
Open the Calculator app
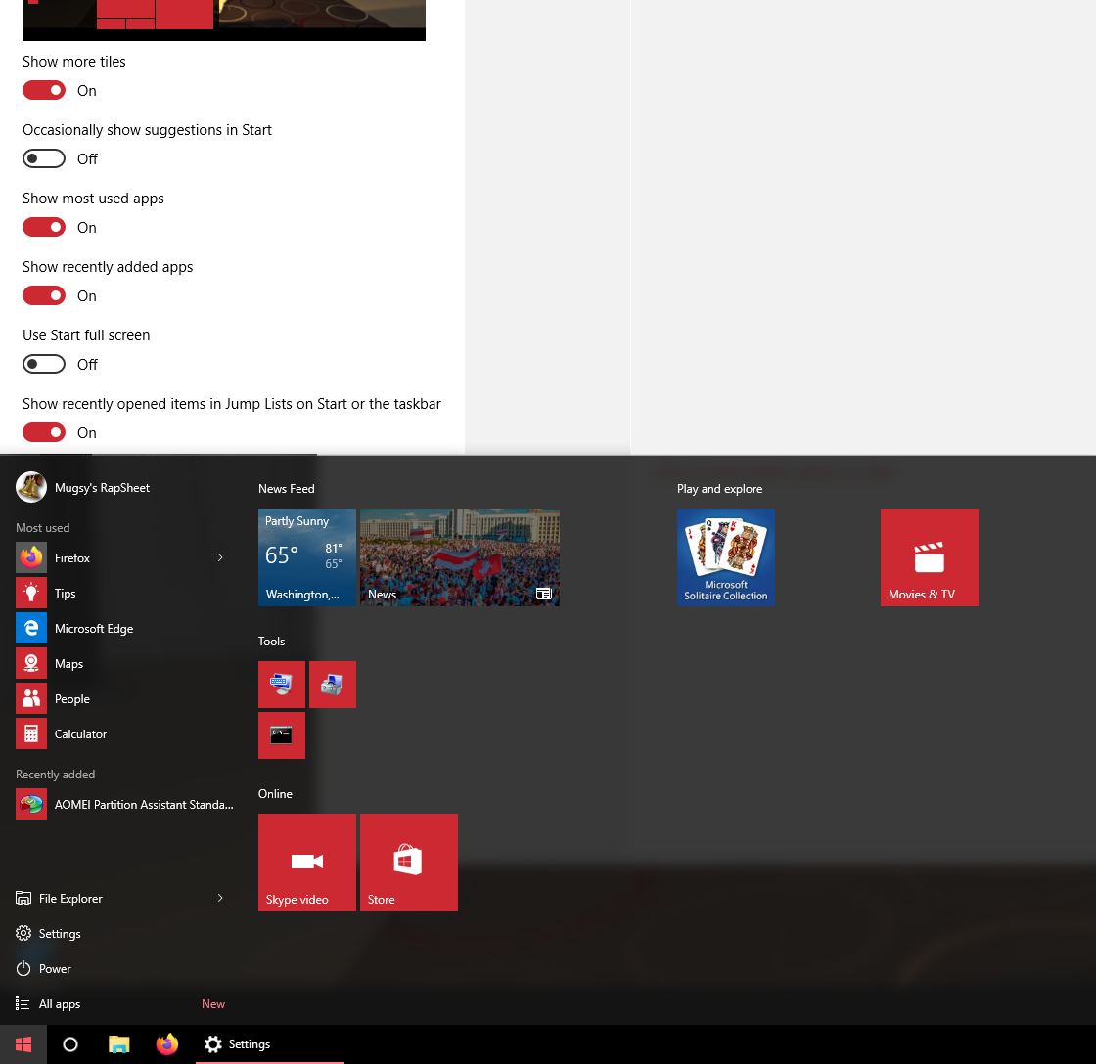pyautogui.click(x=122, y=734)
